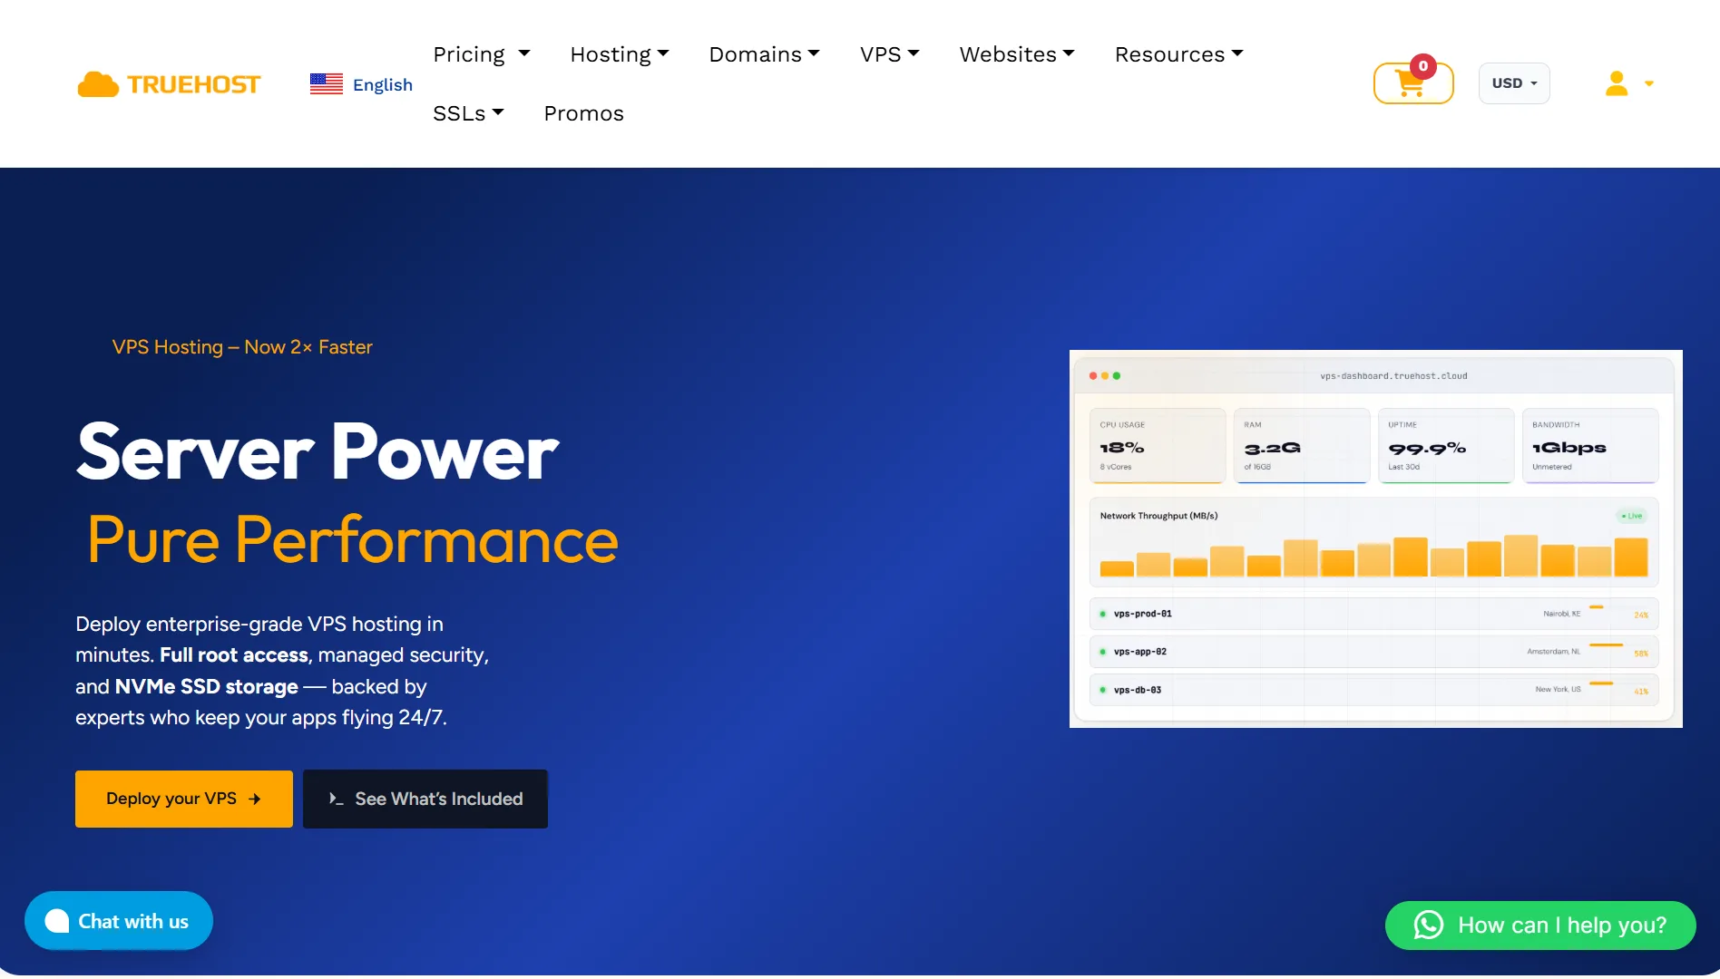This screenshot has width=1720, height=979.
Task: Click the Network Throughput chart label
Action: pos(1158,516)
